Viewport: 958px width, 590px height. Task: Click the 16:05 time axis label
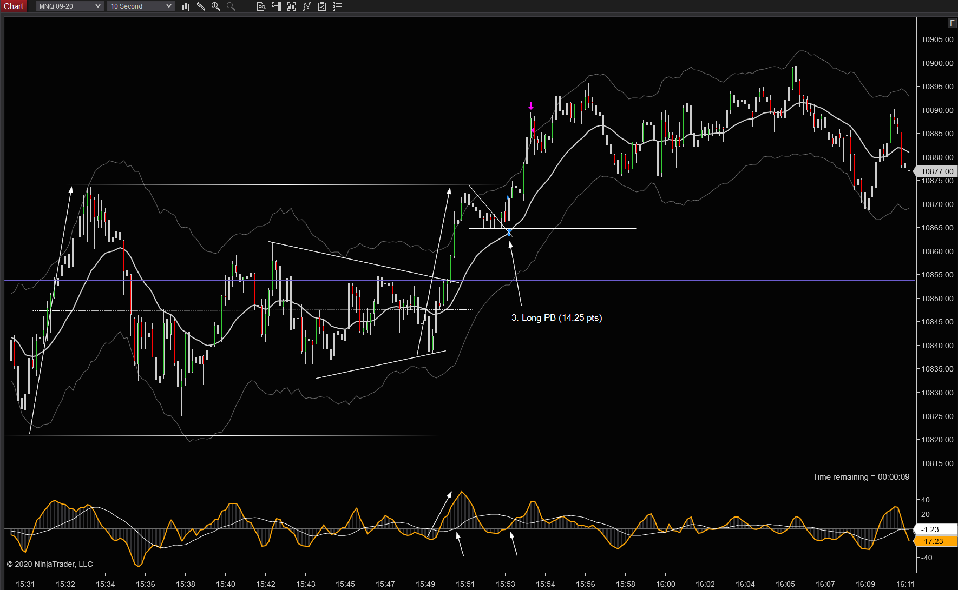tap(785, 584)
